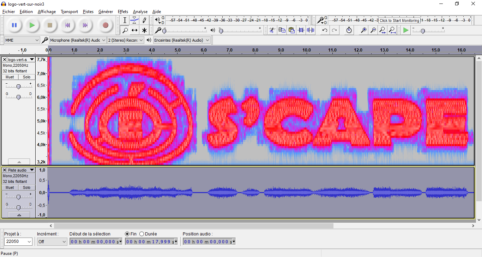Select the Fin radio button
The width and height of the screenshot is (482, 257).
tap(127, 234)
